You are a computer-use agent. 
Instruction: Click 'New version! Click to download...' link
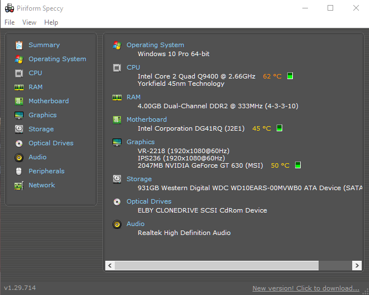[306, 288]
